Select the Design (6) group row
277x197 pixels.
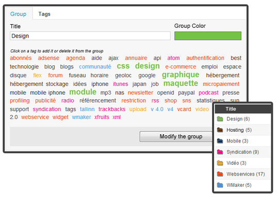pos(243,119)
